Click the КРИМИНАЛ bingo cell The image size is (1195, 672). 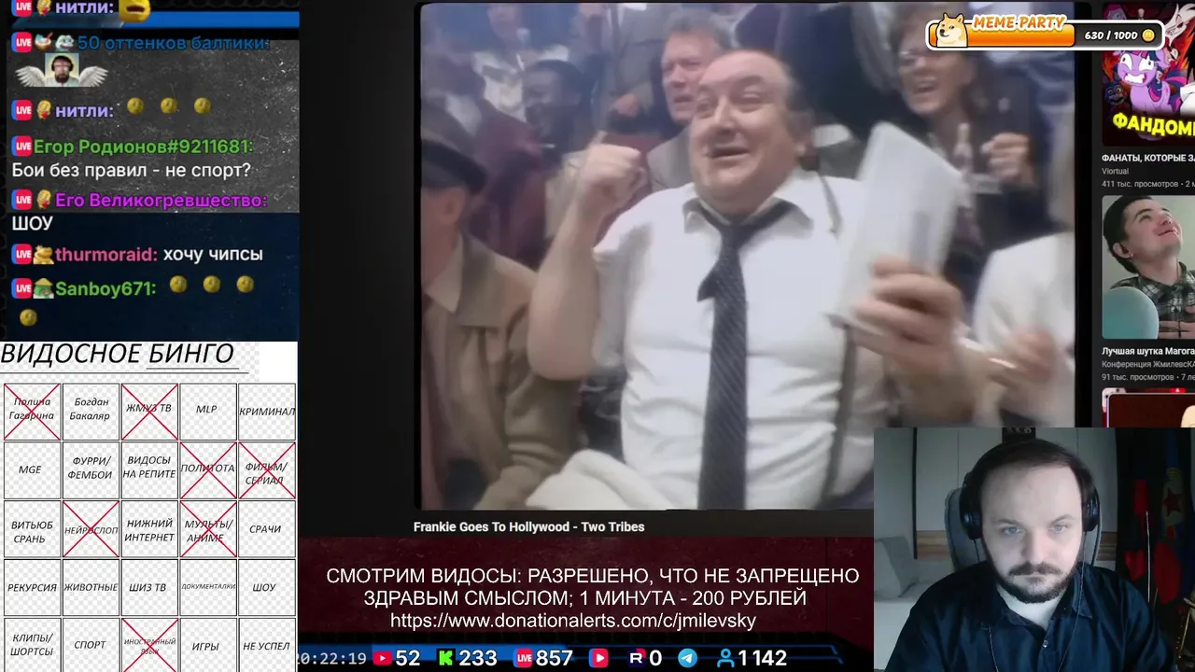[x=267, y=412]
